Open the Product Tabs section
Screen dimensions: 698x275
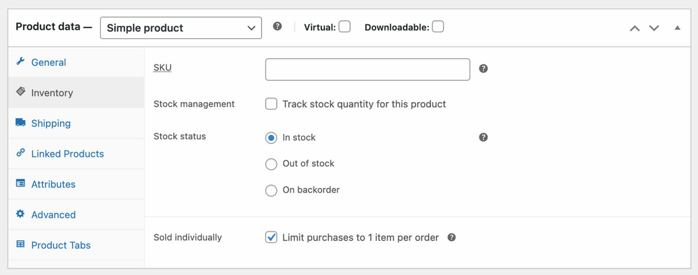[x=61, y=245]
